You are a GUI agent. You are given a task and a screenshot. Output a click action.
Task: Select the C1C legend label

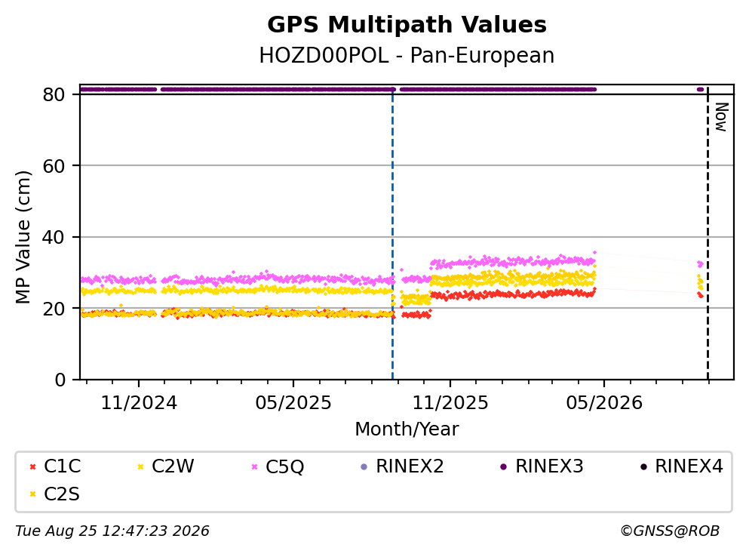pyautogui.click(x=62, y=466)
